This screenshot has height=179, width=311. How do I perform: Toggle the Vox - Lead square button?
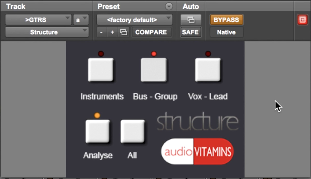click(x=208, y=70)
